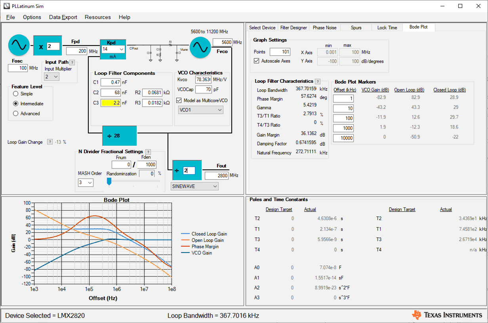
Task: Click the VCO sine wave icon
Action: point(200,47)
